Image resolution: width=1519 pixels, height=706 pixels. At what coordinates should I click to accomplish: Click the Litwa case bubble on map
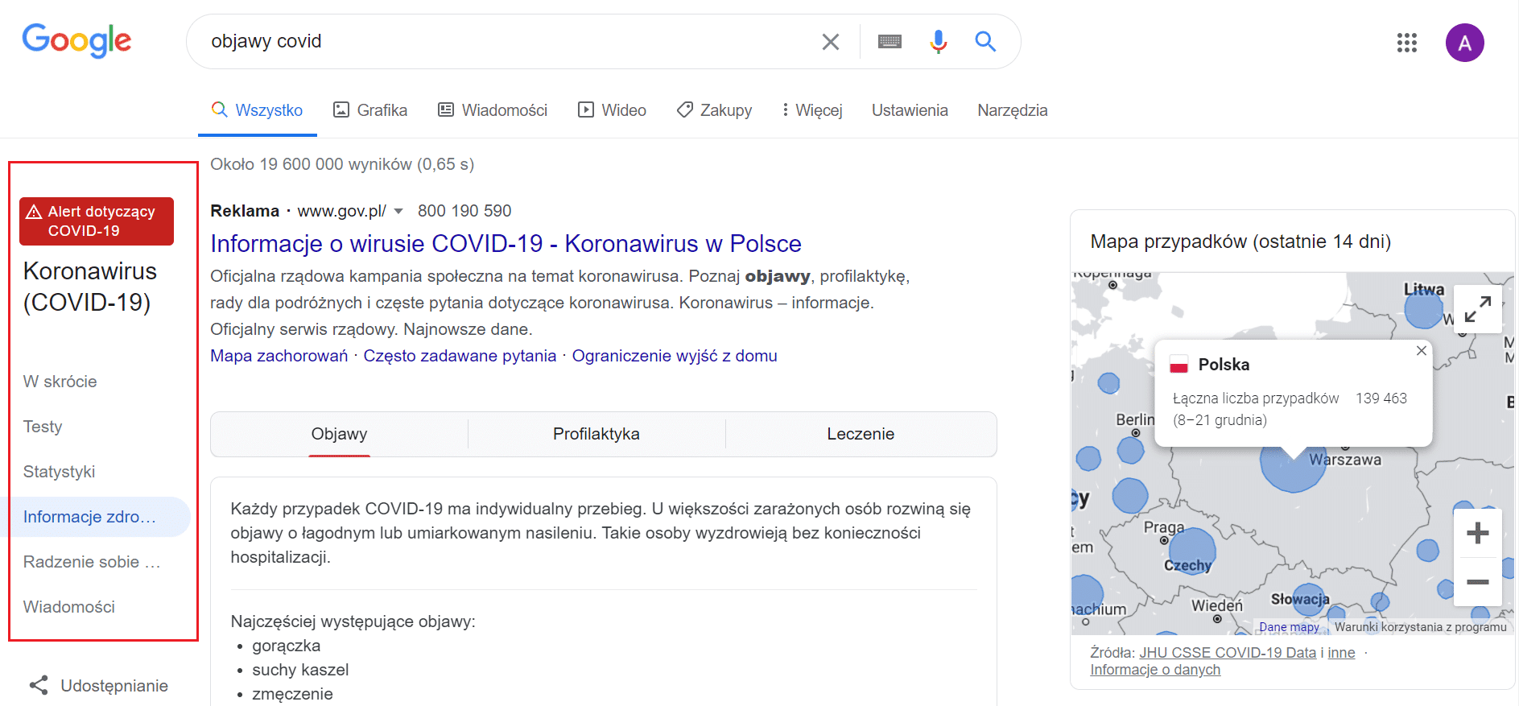coord(1423,308)
